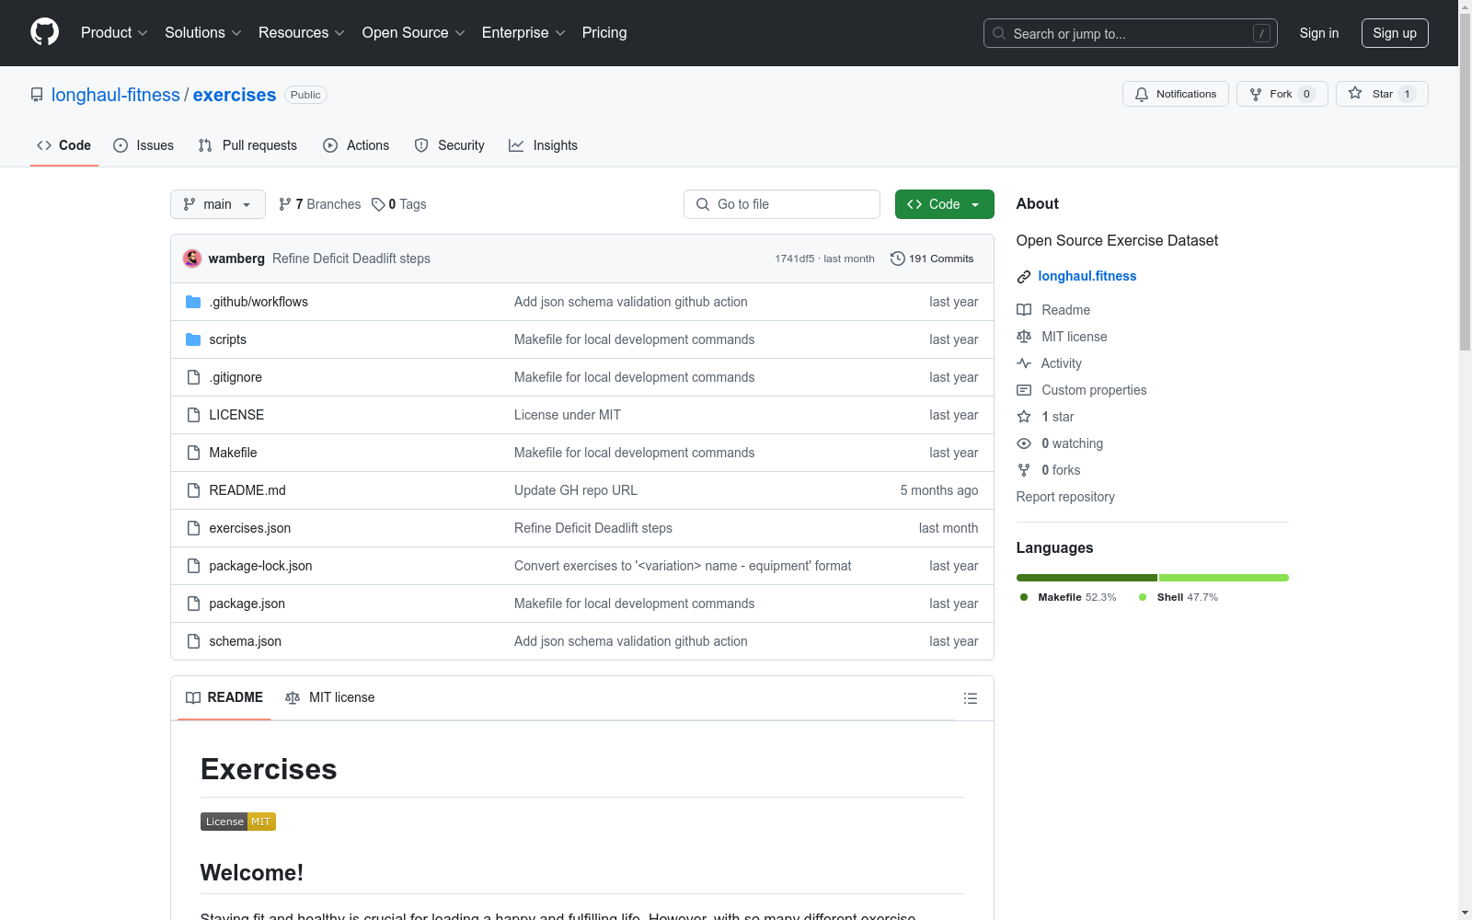1472x920 pixels.
Task: Click the wamberg avatar image
Action: 192,259
